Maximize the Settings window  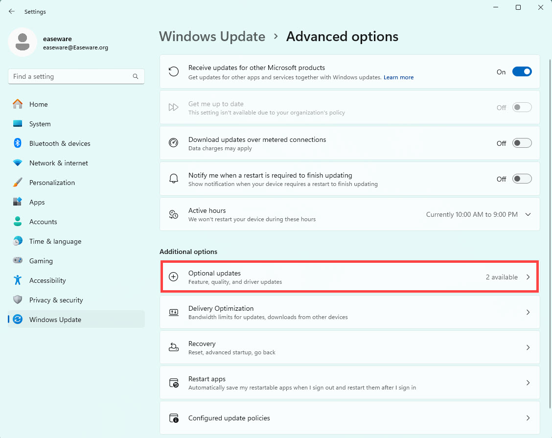518,7
